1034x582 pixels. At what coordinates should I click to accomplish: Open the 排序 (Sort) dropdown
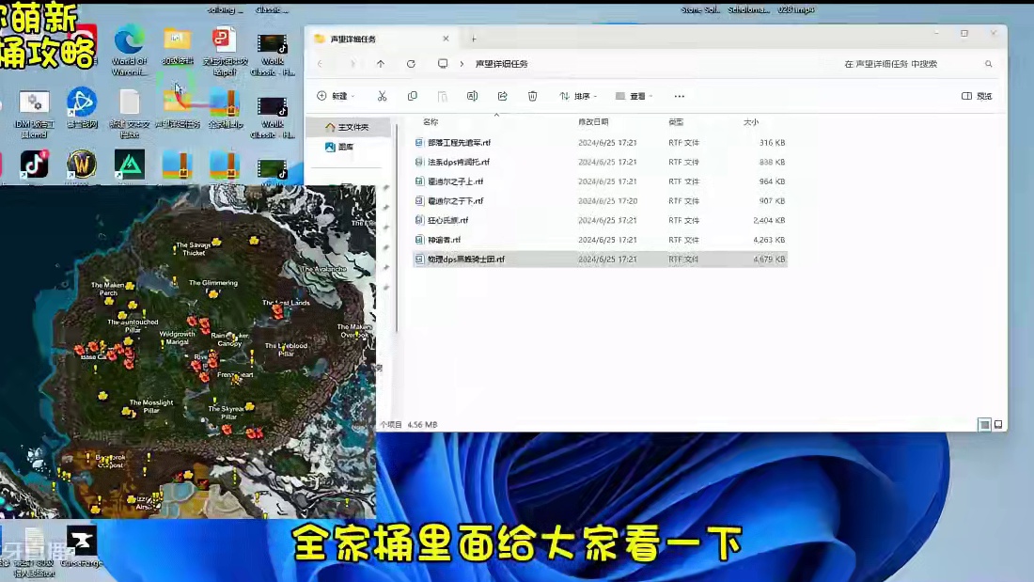579,96
